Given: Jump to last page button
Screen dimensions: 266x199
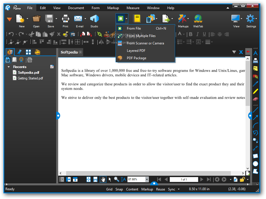Looking at the screenshot, I should tap(209, 179).
